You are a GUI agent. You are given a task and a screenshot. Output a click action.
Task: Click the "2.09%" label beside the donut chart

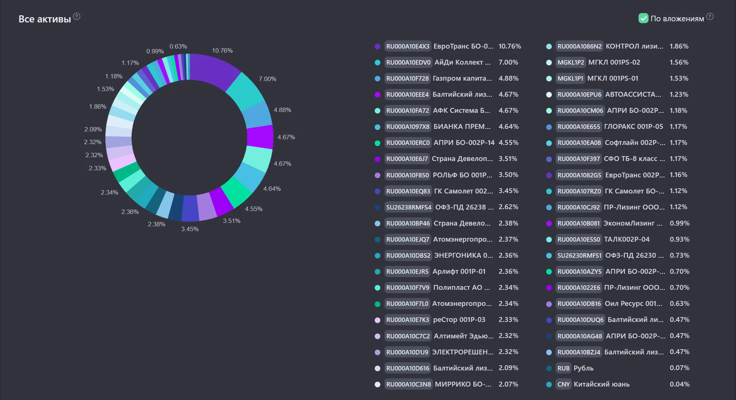click(x=93, y=129)
